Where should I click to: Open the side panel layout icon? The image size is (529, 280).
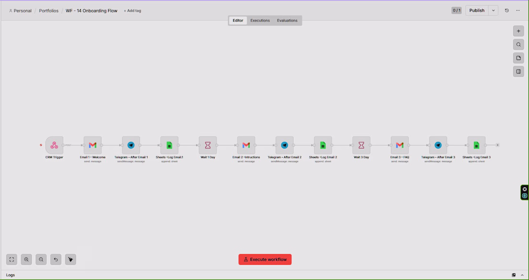(x=518, y=72)
